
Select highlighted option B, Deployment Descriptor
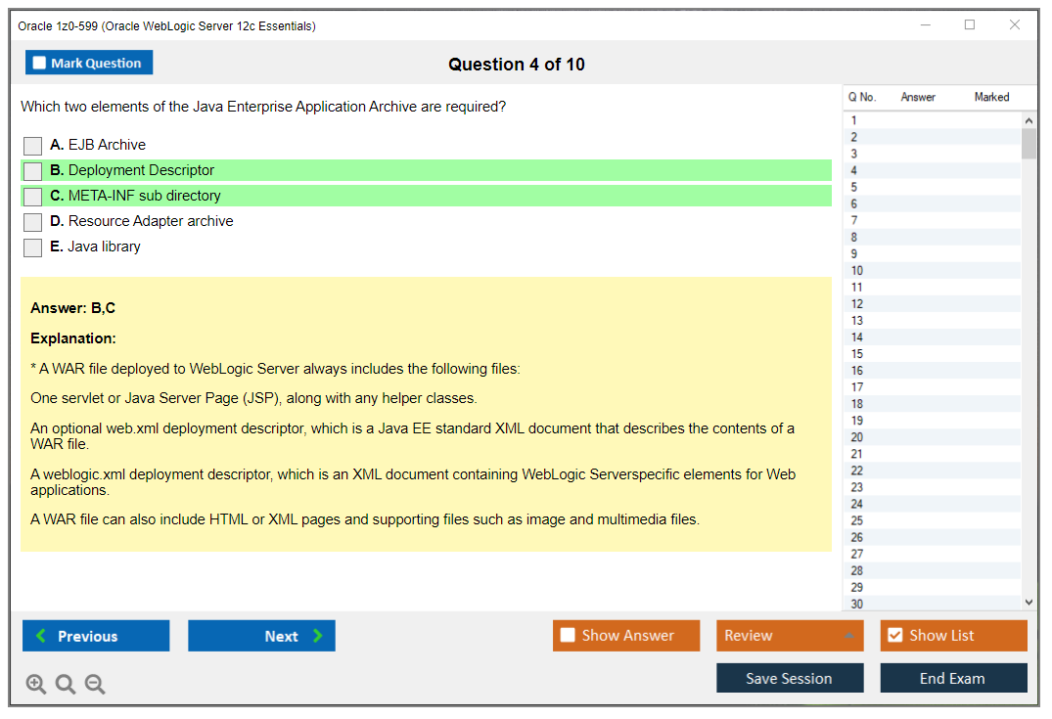coord(32,170)
